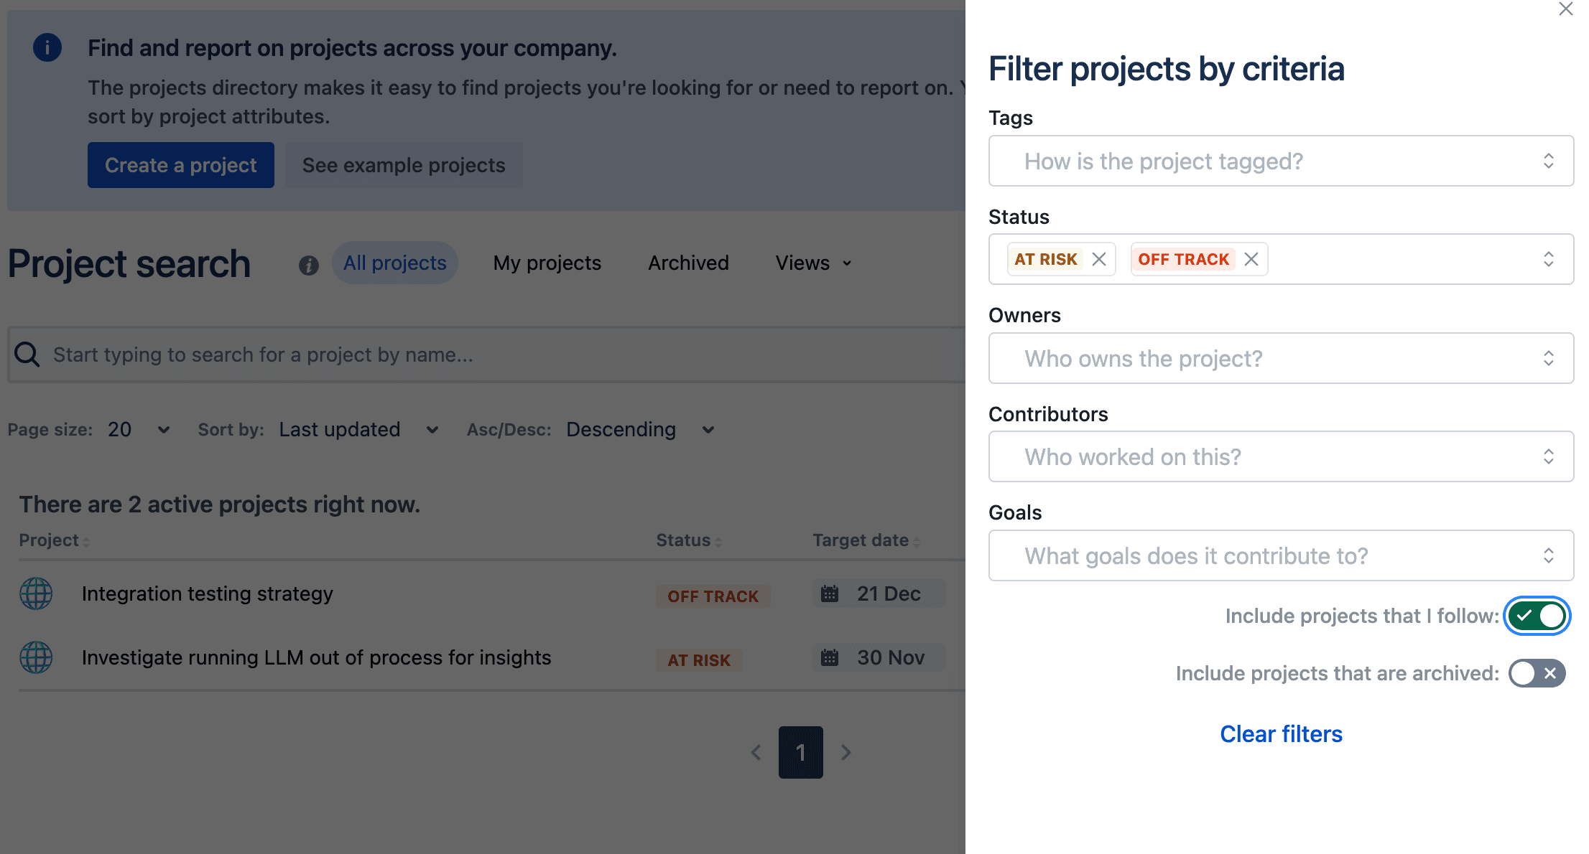Click the info icon beside Project search
1589x854 pixels.
309,265
